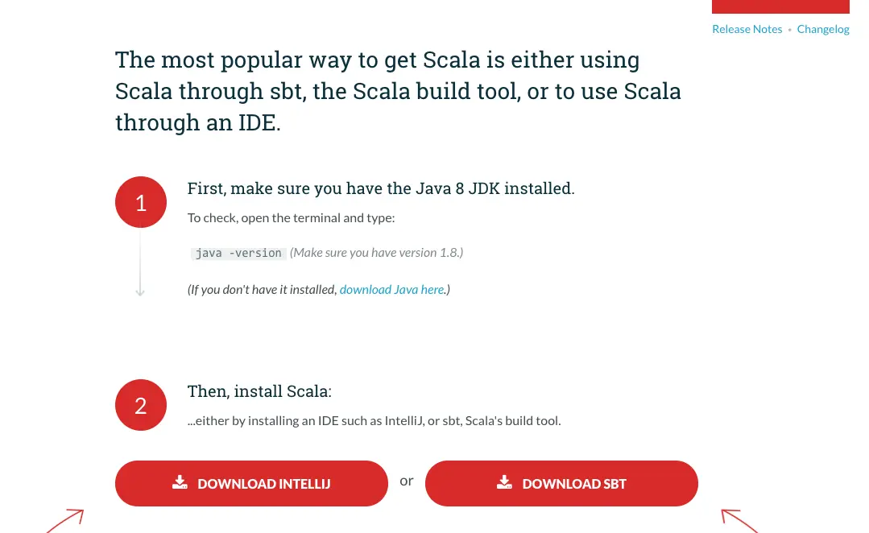The image size is (869, 533).
Task: Click the "Make sure you have version 1.8" note
Action: (377, 253)
